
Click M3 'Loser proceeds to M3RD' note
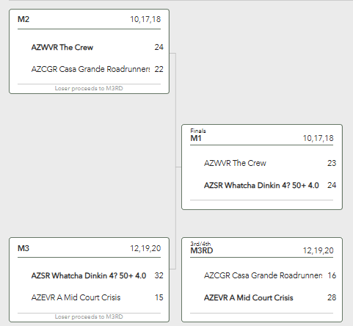click(89, 316)
